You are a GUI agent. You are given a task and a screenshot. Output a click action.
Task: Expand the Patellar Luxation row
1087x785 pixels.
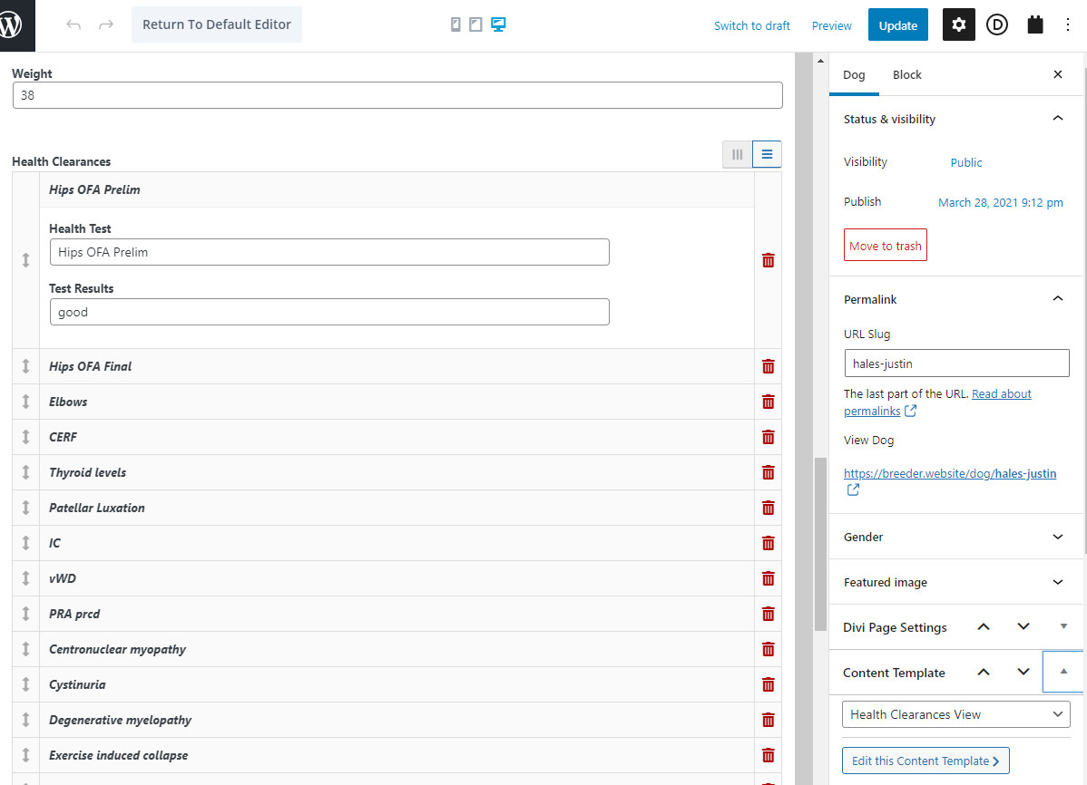397,508
